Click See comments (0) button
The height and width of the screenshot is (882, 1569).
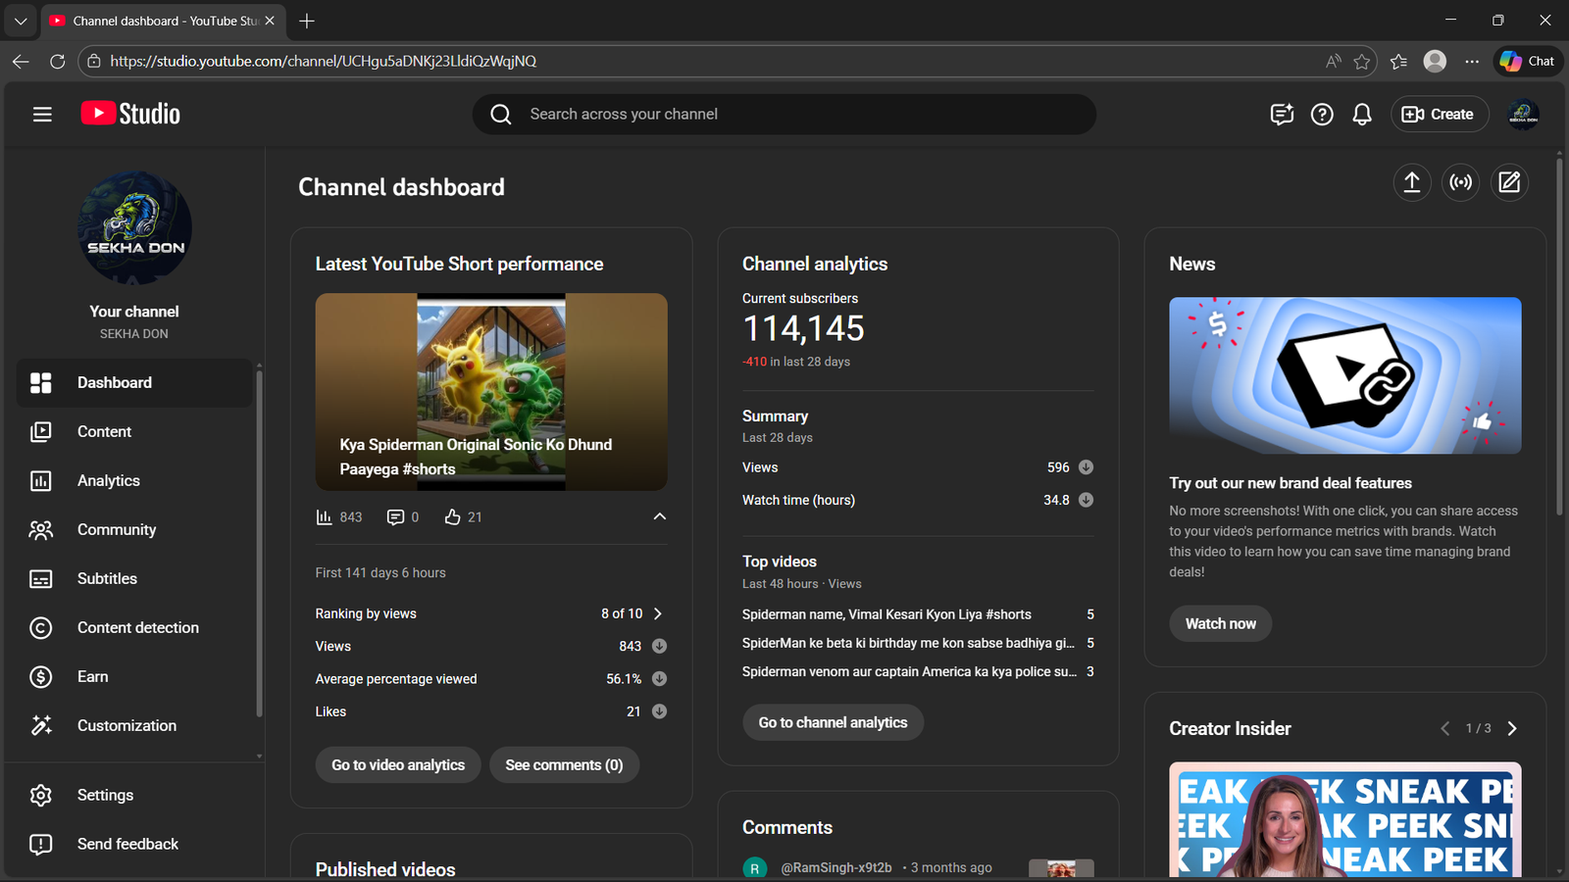(x=564, y=765)
